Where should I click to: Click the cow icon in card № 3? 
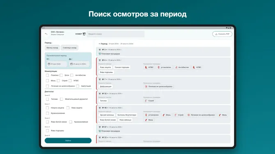[x=100, y=50]
